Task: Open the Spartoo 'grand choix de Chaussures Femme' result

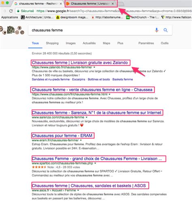Action: tap(97, 158)
